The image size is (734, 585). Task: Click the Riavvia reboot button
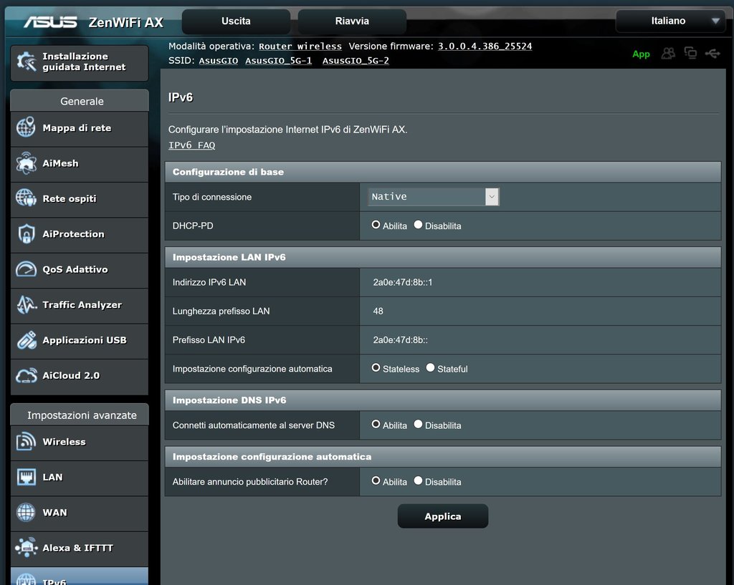352,21
